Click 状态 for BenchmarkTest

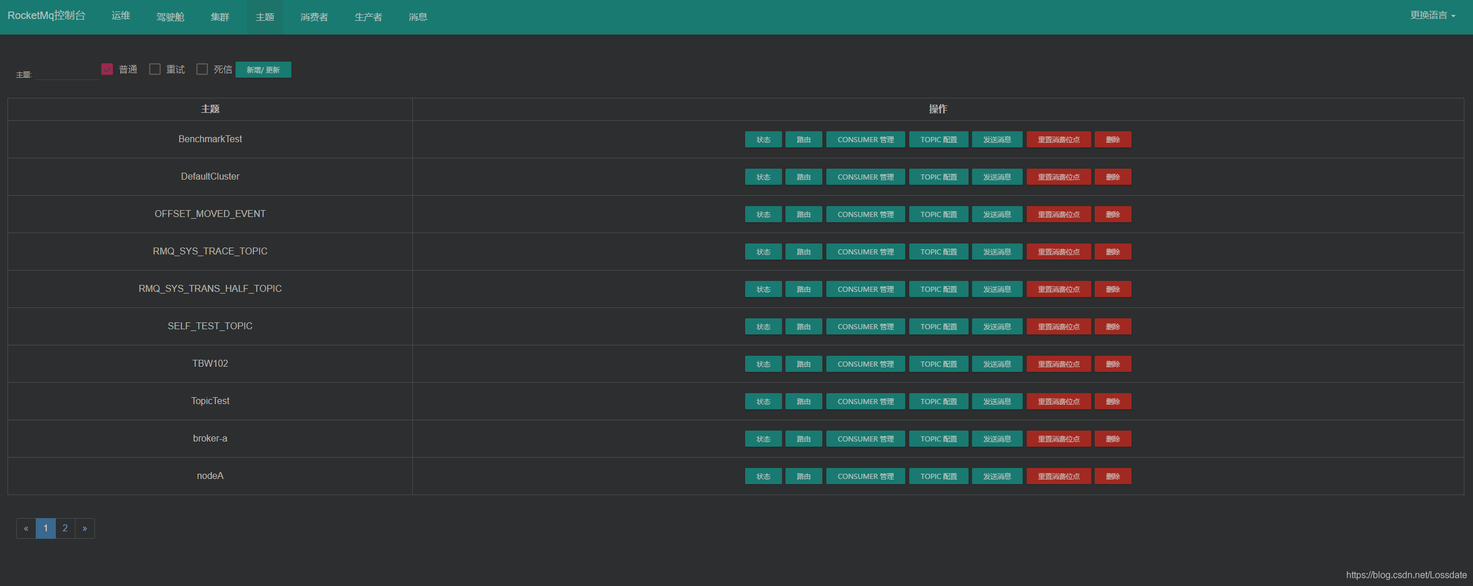764,139
